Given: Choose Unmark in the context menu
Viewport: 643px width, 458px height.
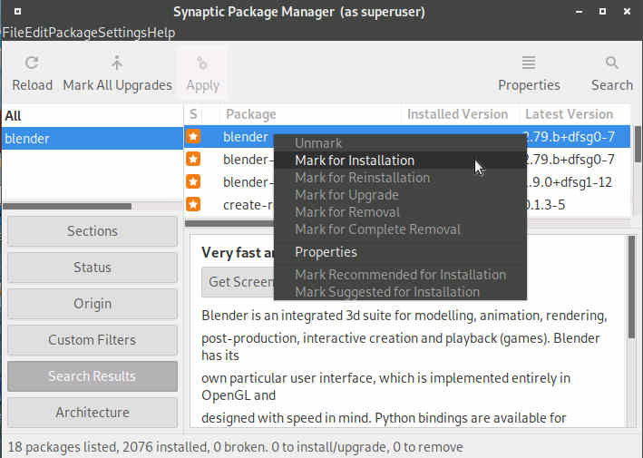Looking at the screenshot, I should pyautogui.click(x=400, y=143).
